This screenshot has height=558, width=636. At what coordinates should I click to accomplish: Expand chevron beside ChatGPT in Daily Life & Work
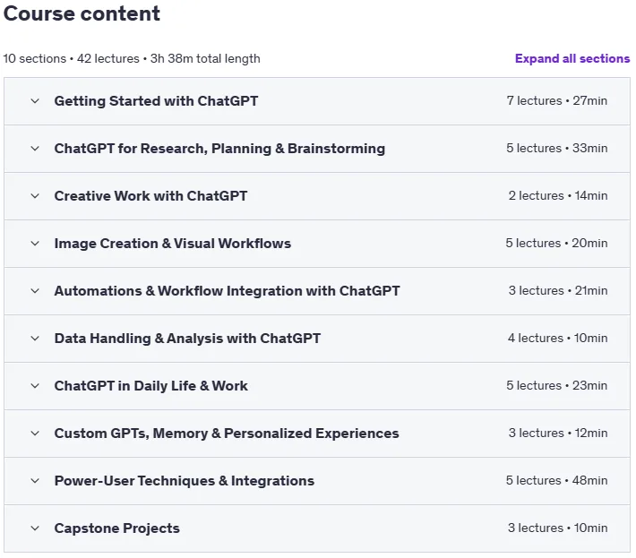point(35,386)
